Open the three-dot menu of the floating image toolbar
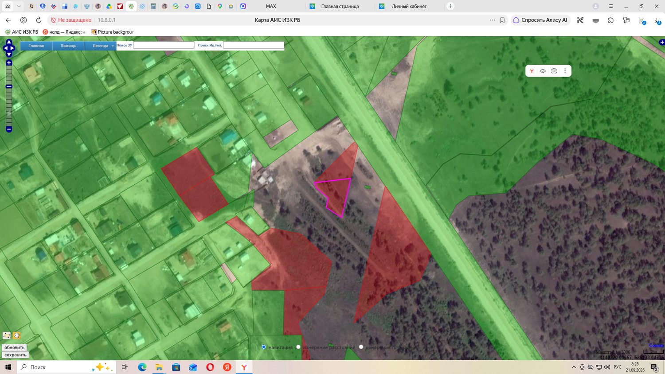This screenshot has width=665, height=374. tap(565, 71)
